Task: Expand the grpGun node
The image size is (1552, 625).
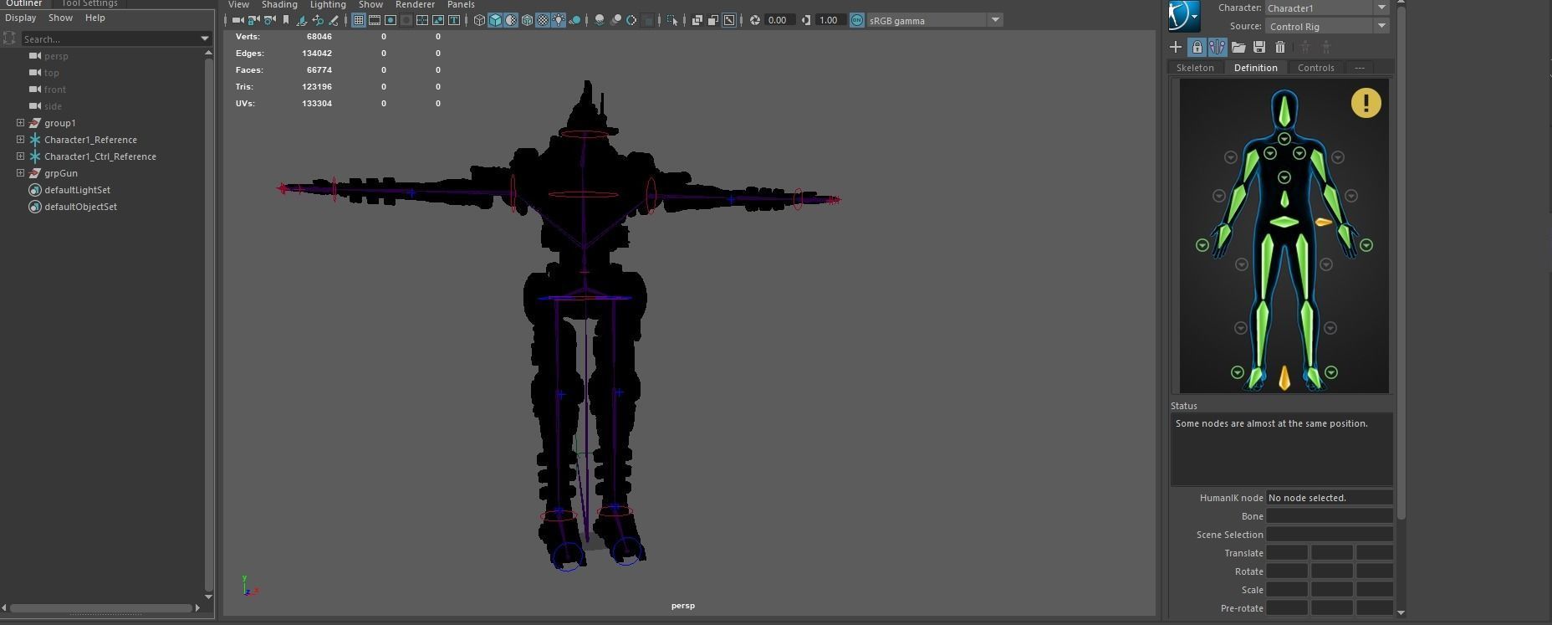Action: click(x=21, y=173)
